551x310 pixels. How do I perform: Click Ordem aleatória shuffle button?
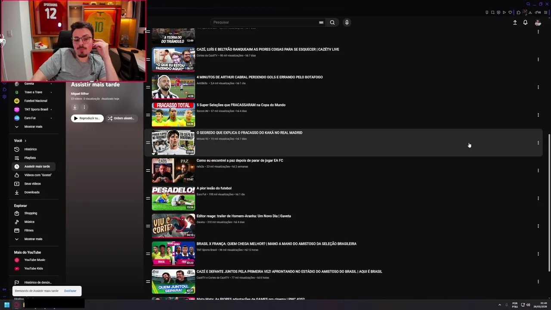[x=122, y=118]
